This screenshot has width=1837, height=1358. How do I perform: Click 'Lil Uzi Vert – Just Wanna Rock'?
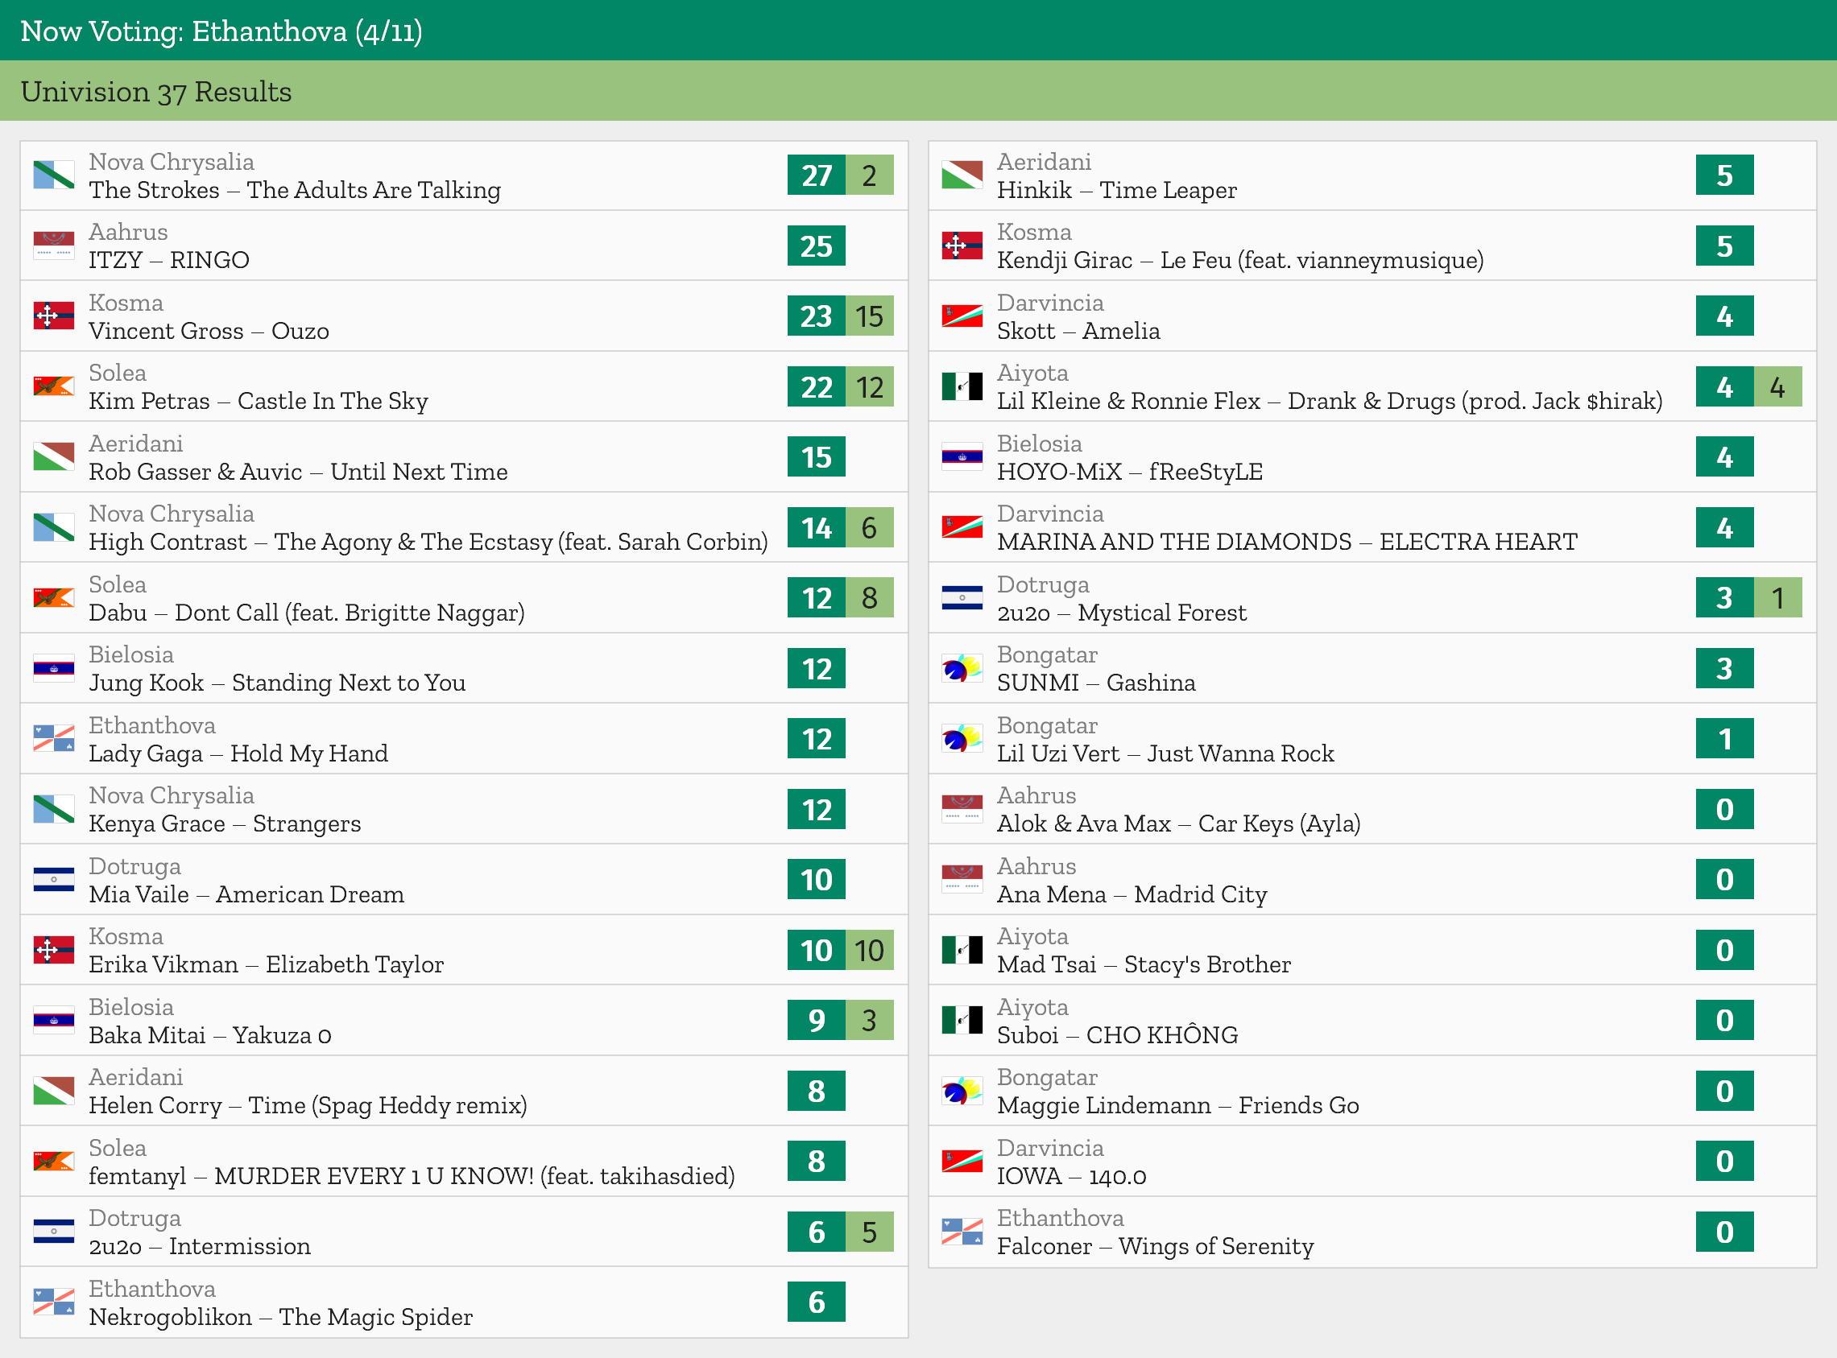1165,753
